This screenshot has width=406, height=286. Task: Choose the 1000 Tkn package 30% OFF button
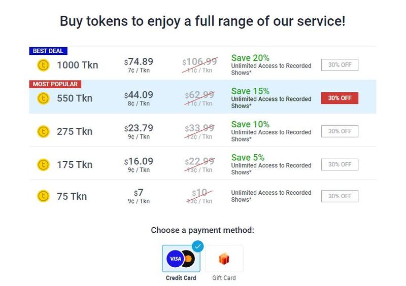pyautogui.click(x=340, y=65)
